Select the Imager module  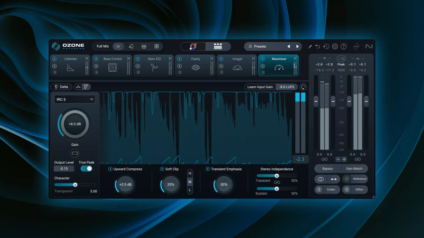237,65
